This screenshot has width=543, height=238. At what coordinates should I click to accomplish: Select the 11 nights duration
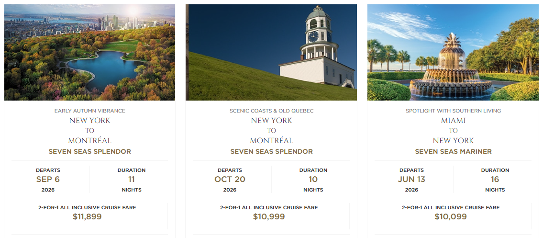click(132, 180)
